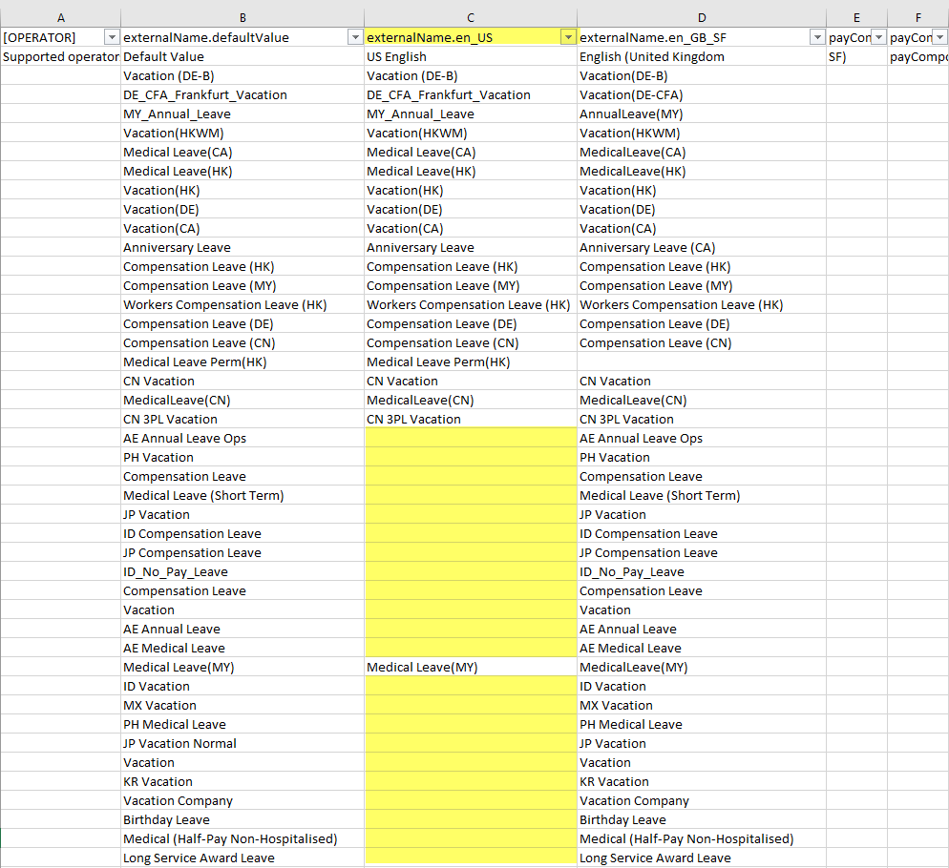
Task: Select column C by its header
Action: click(471, 18)
